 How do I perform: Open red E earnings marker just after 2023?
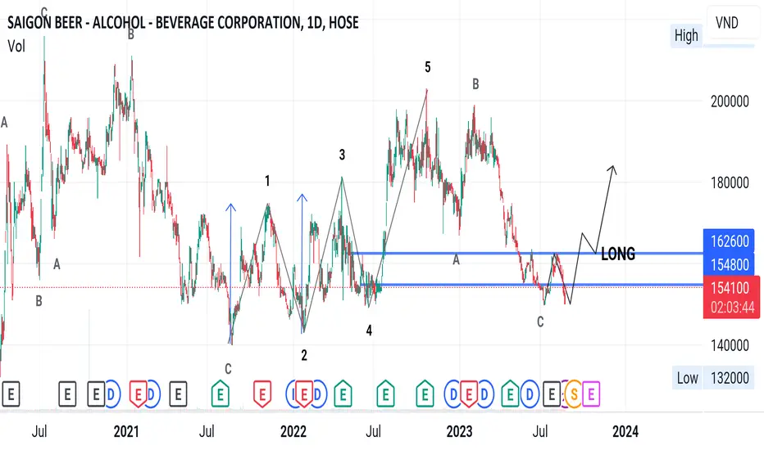point(469,394)
